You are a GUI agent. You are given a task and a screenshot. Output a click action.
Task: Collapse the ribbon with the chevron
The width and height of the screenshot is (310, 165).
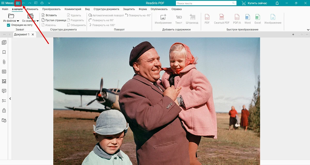tap(308, 30)
